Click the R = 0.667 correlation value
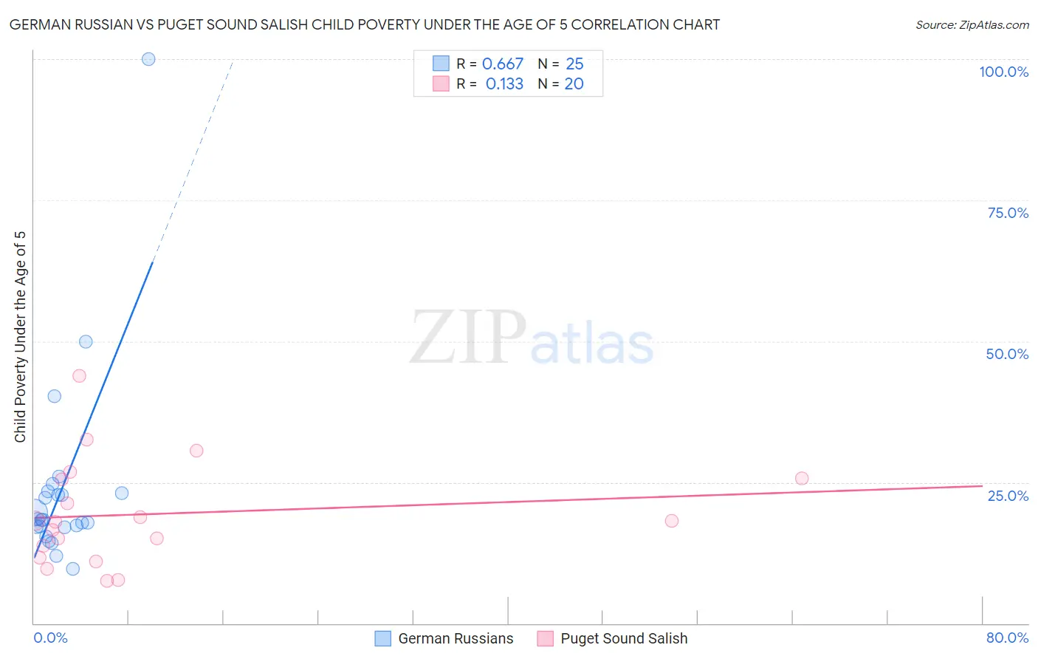This screenshot has width=1038, height=659. click(489, 64)
